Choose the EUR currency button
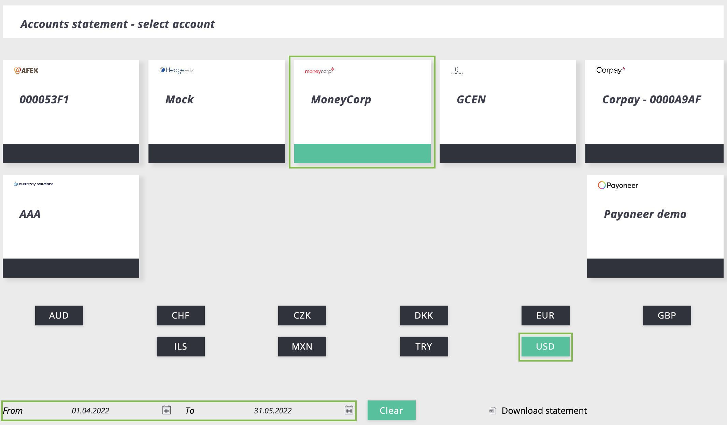Screen dimensions: 727x425 [x=545, y=316]
